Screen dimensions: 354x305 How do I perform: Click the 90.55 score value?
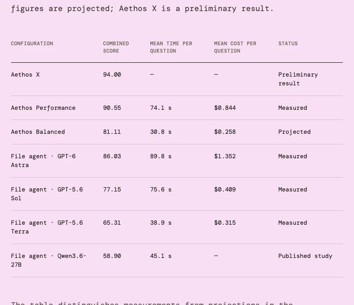click(112, 108)
